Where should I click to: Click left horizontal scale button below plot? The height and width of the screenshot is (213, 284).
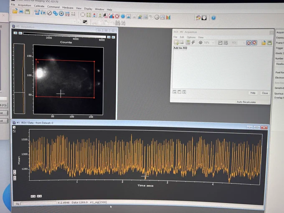(x=33, y=196)
